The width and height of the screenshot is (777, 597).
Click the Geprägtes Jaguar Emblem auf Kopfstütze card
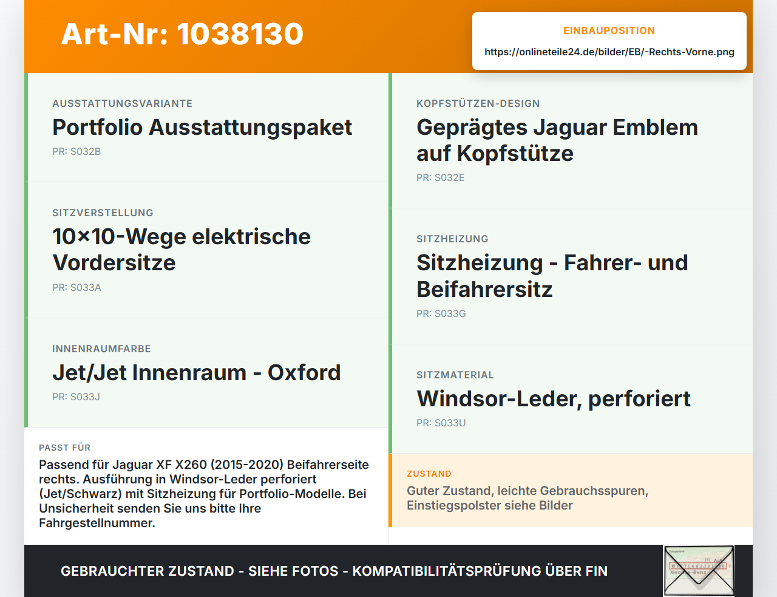(571, 140)
